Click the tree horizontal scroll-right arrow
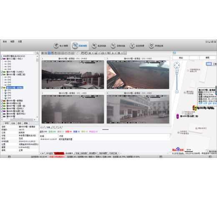 click(35, 120)
